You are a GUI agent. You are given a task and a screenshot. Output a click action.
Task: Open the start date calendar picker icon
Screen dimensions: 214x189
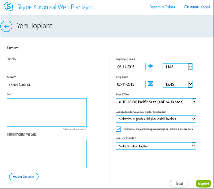151,66
